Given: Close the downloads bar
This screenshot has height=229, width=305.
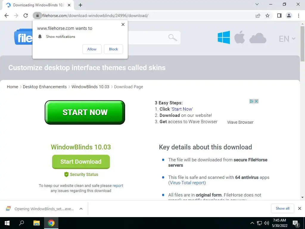Looking at the screenshot, I should [300, 208].
